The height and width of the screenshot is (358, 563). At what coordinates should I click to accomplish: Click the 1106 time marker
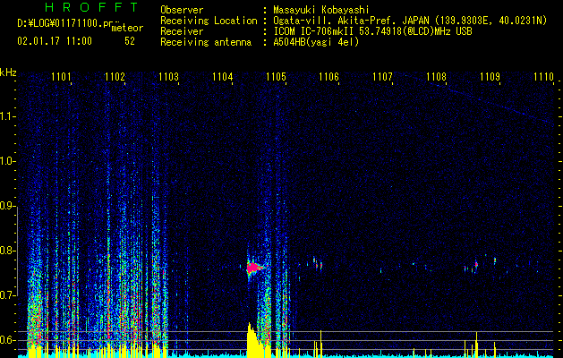point(328,76)
